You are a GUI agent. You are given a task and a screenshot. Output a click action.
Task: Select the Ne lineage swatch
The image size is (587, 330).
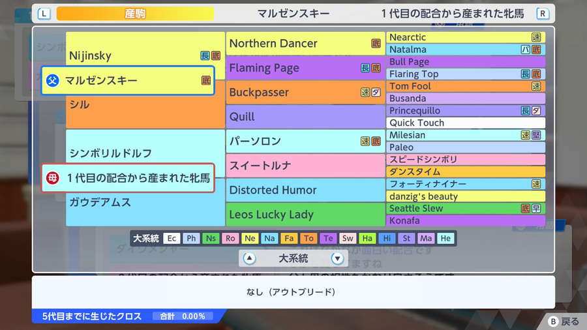pos(250,238)
